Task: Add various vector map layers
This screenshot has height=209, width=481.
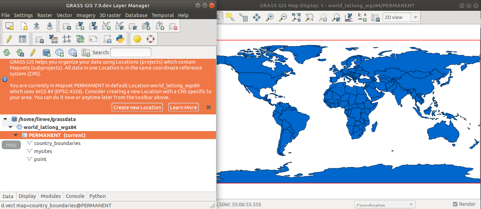Action: (120, 26)
